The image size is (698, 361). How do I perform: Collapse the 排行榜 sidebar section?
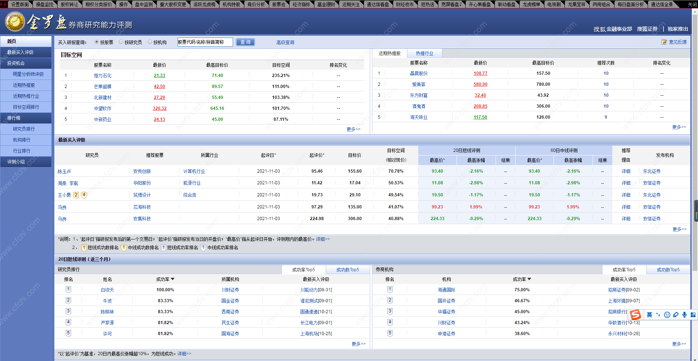pos(26,118)
